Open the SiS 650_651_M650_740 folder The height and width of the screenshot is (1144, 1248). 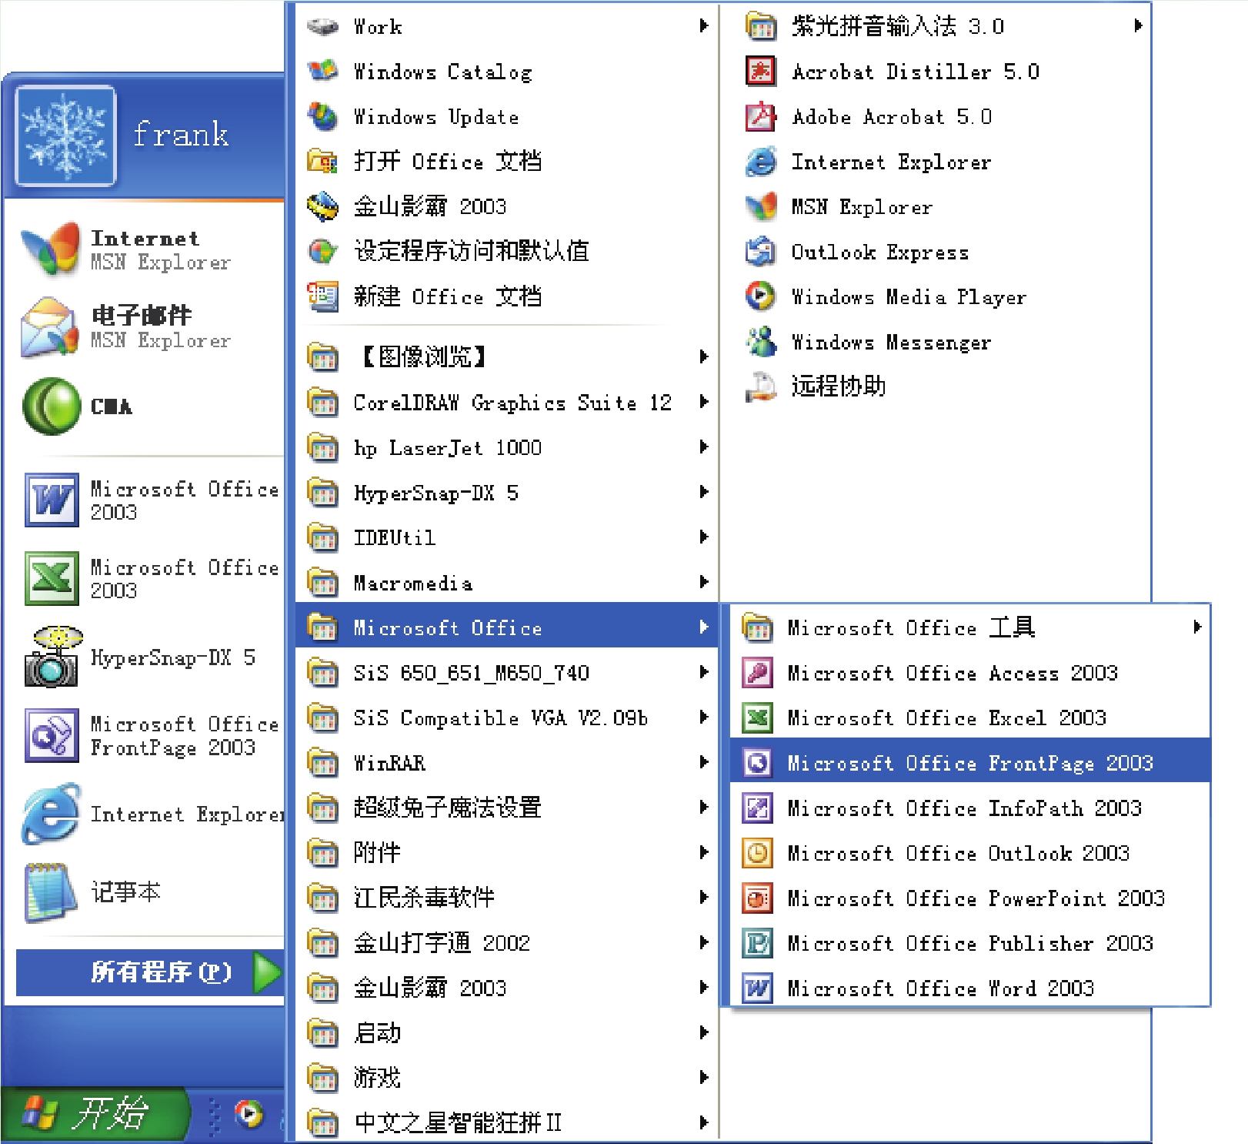507,672
